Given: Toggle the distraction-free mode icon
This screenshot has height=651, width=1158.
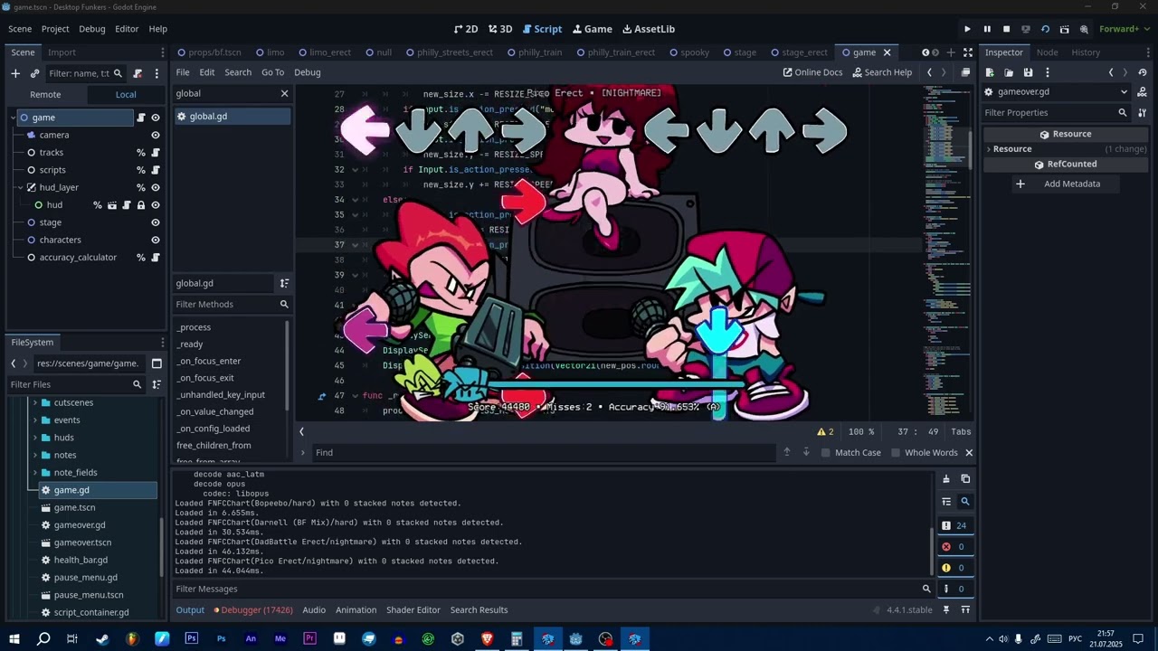Looking at the screenshot, I should click(x=968, y=52).
